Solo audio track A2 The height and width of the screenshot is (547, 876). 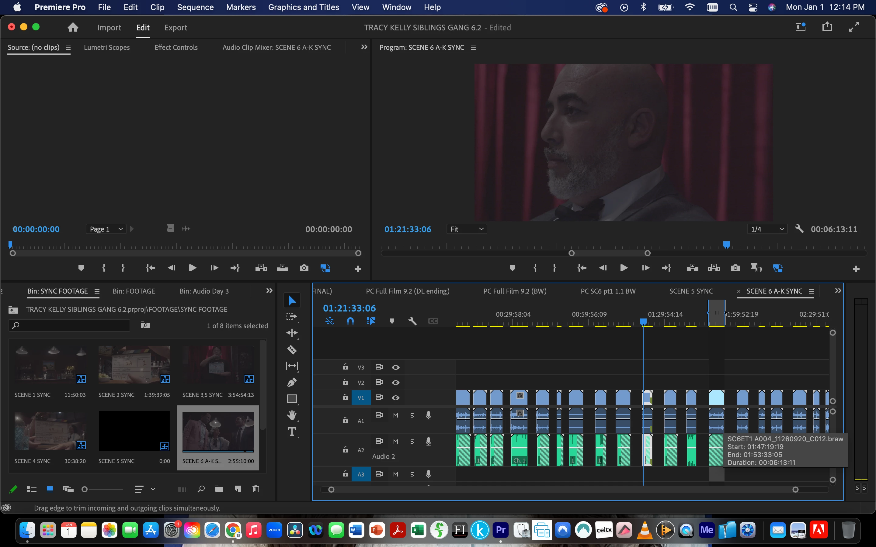[412, 441]
